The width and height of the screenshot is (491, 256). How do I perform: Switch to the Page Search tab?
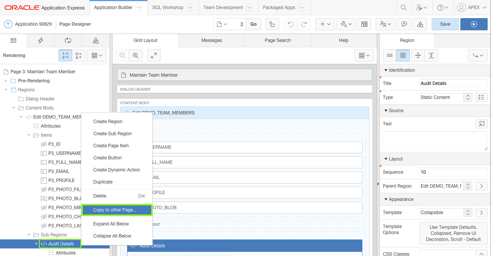[278, 40]
